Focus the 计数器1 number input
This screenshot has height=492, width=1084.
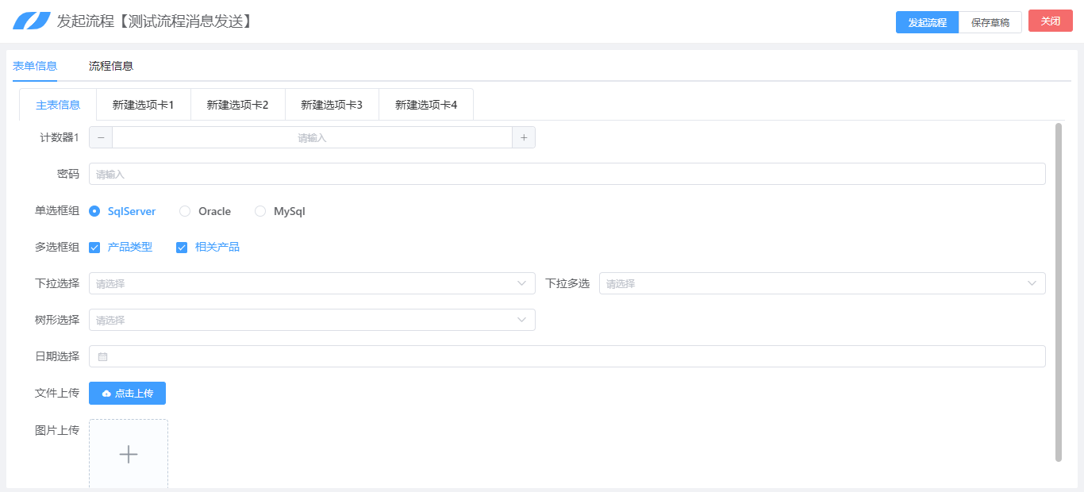point(313,137)
